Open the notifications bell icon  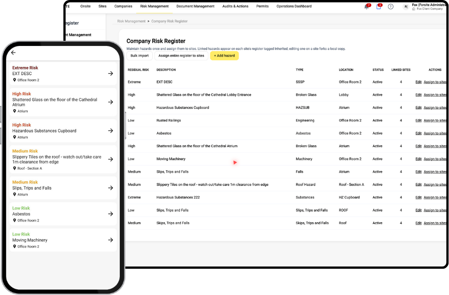[x=366, y=7]
